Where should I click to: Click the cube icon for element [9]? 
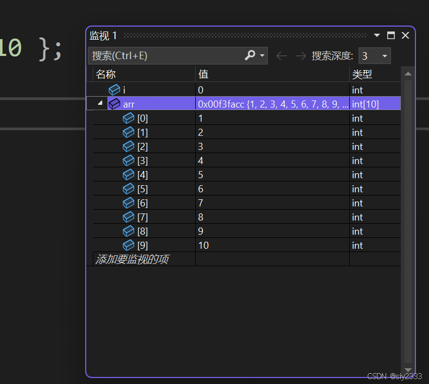pos(129,245)
